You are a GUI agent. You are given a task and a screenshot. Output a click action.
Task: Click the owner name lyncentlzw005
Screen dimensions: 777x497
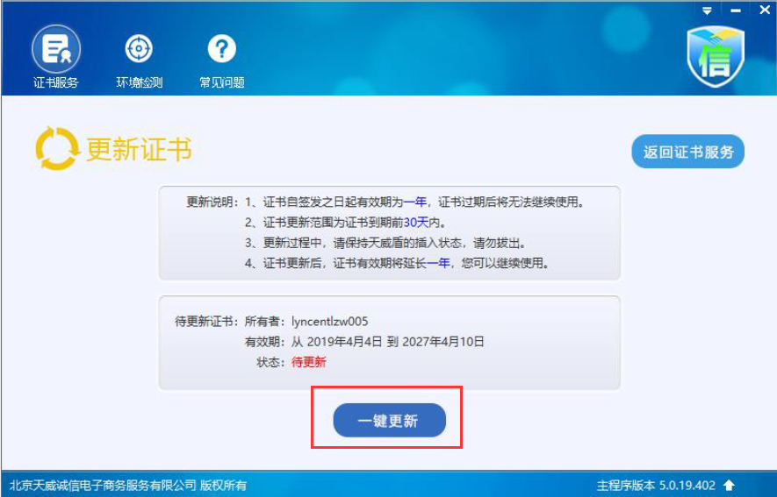[x=329, y=322]
